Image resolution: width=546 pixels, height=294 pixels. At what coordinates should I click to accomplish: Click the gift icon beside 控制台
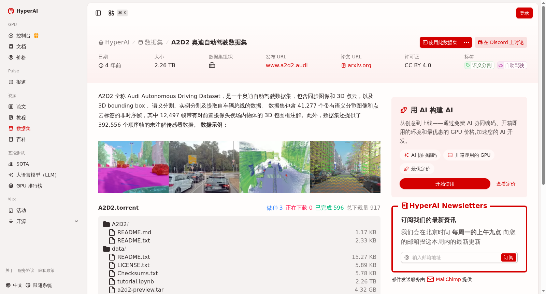point(36,36)
